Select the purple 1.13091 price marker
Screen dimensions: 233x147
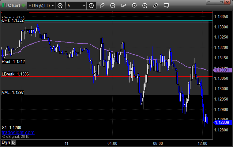[x=222, y=70]
